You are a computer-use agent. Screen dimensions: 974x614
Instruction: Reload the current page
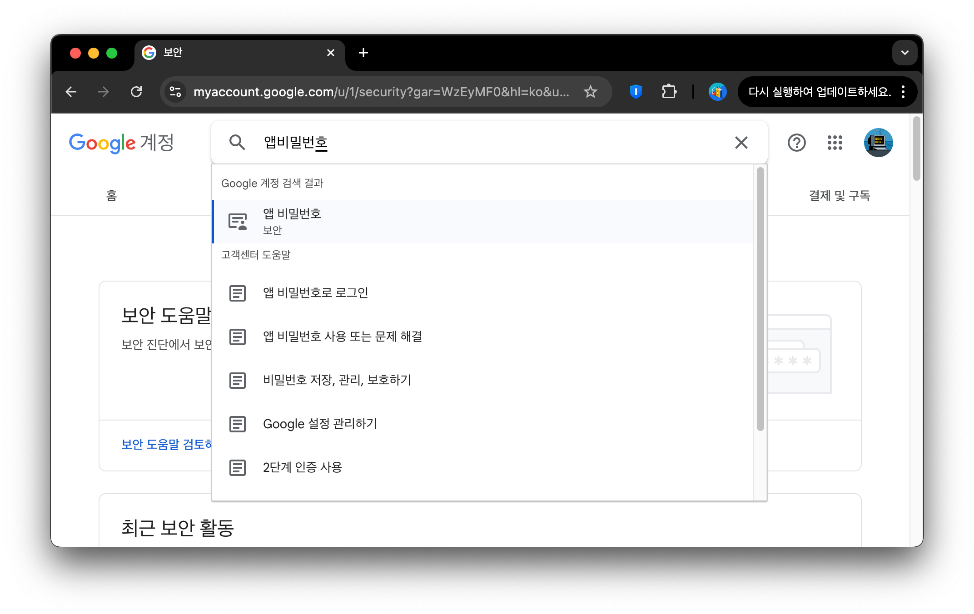pyautogui.click(x=136, y=92)
